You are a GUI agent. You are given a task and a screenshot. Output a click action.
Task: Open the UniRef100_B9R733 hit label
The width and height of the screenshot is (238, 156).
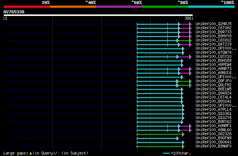(213, 32)
